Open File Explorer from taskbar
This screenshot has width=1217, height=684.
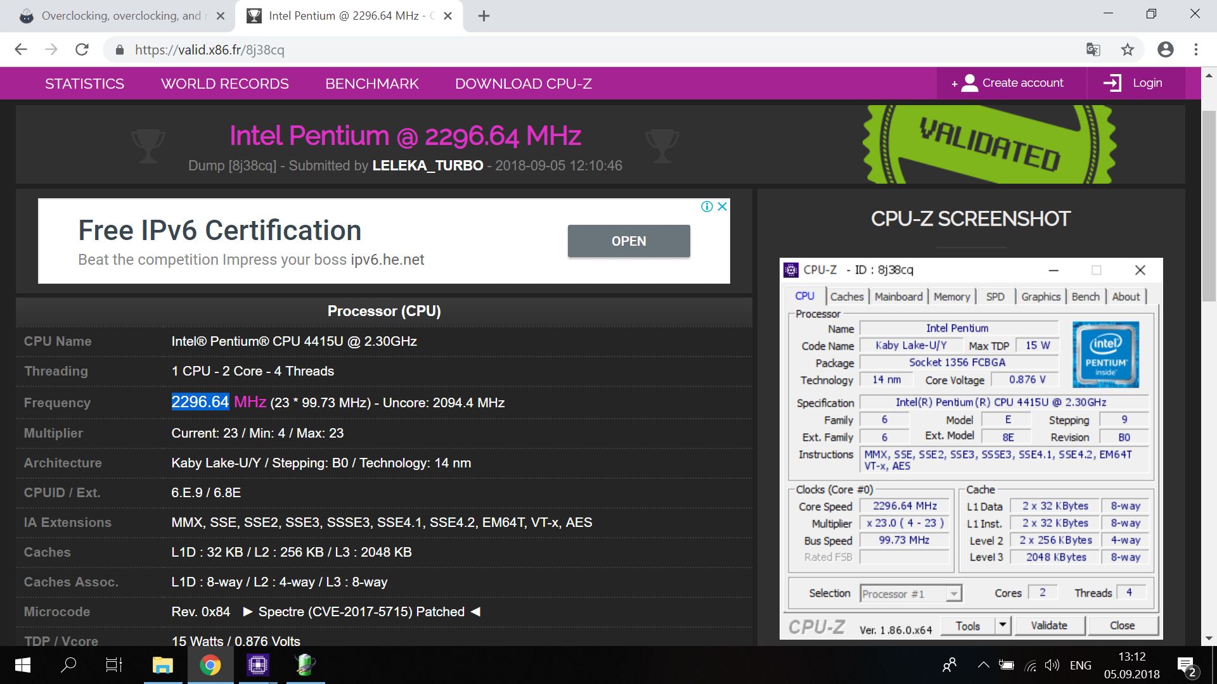click(x=163, y=665)
